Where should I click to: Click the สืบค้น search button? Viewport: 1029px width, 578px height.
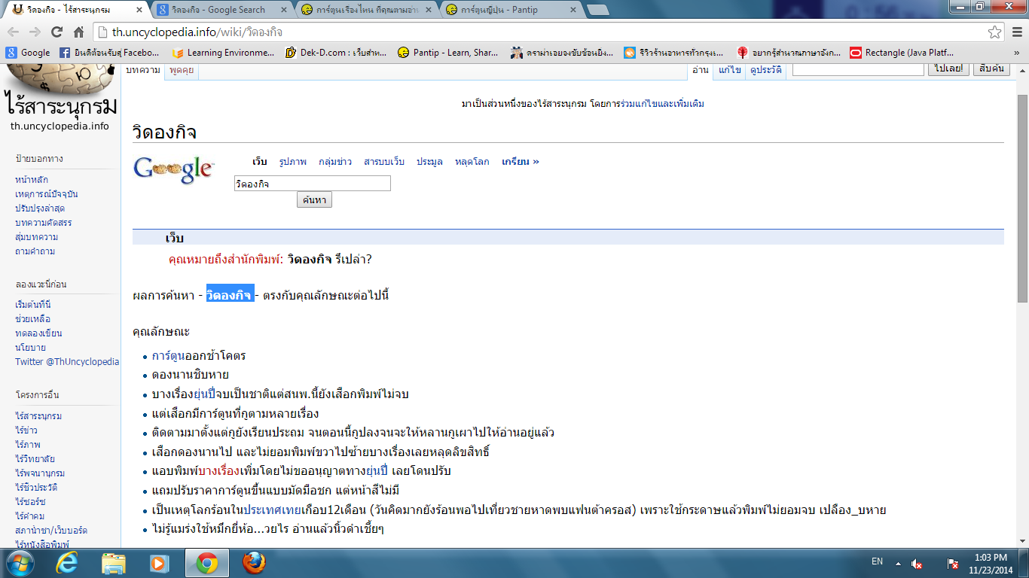tap(991, 68)
